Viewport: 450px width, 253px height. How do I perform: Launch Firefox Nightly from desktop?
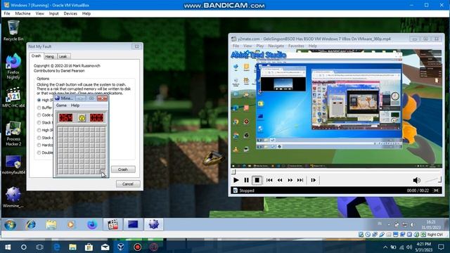click(13, 67)
